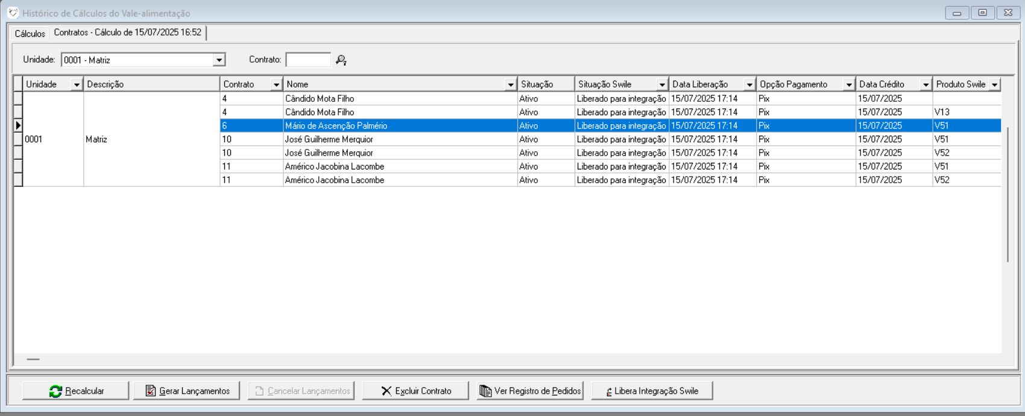Type in the Contrato input field

[308, 60]
